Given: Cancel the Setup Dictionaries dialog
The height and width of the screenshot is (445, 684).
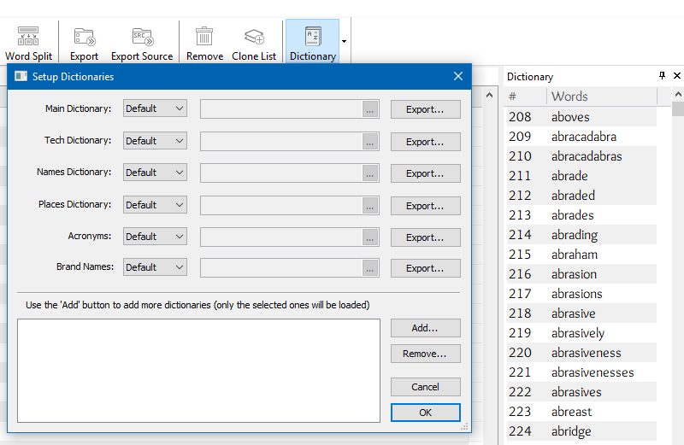Looking at the screenshot, I should (x=425, y=387).
